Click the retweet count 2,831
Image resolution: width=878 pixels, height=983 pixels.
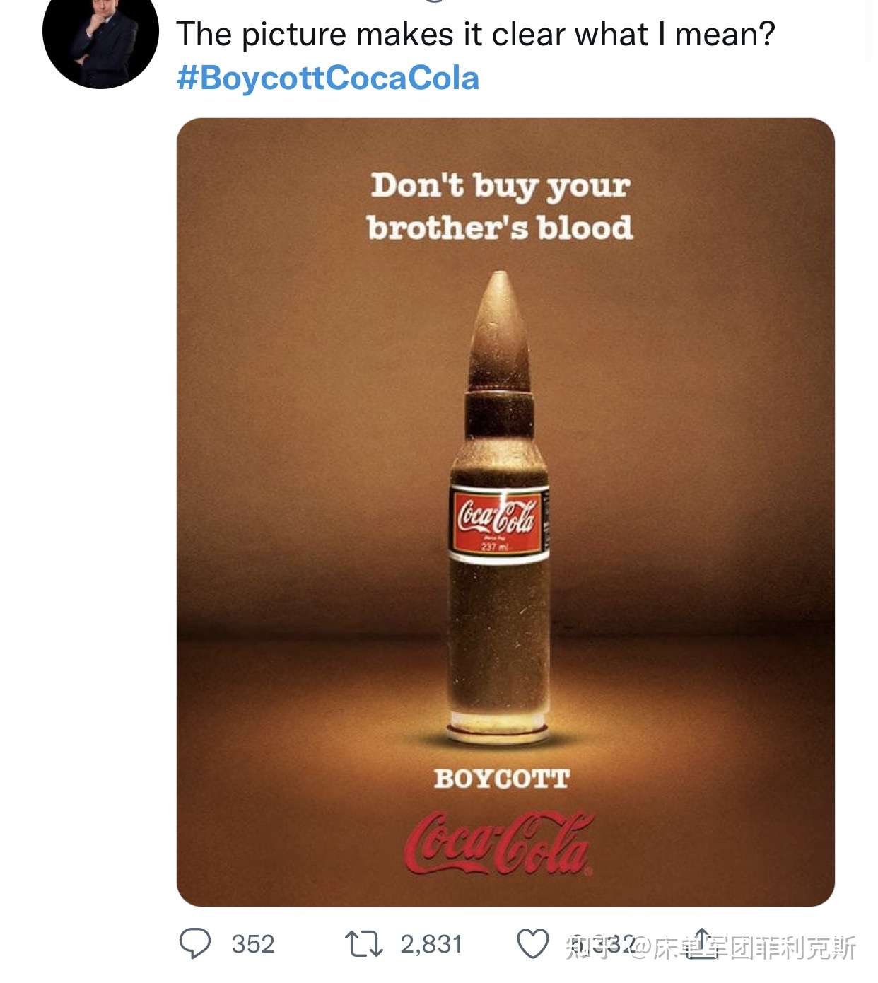tap(431, 944)
